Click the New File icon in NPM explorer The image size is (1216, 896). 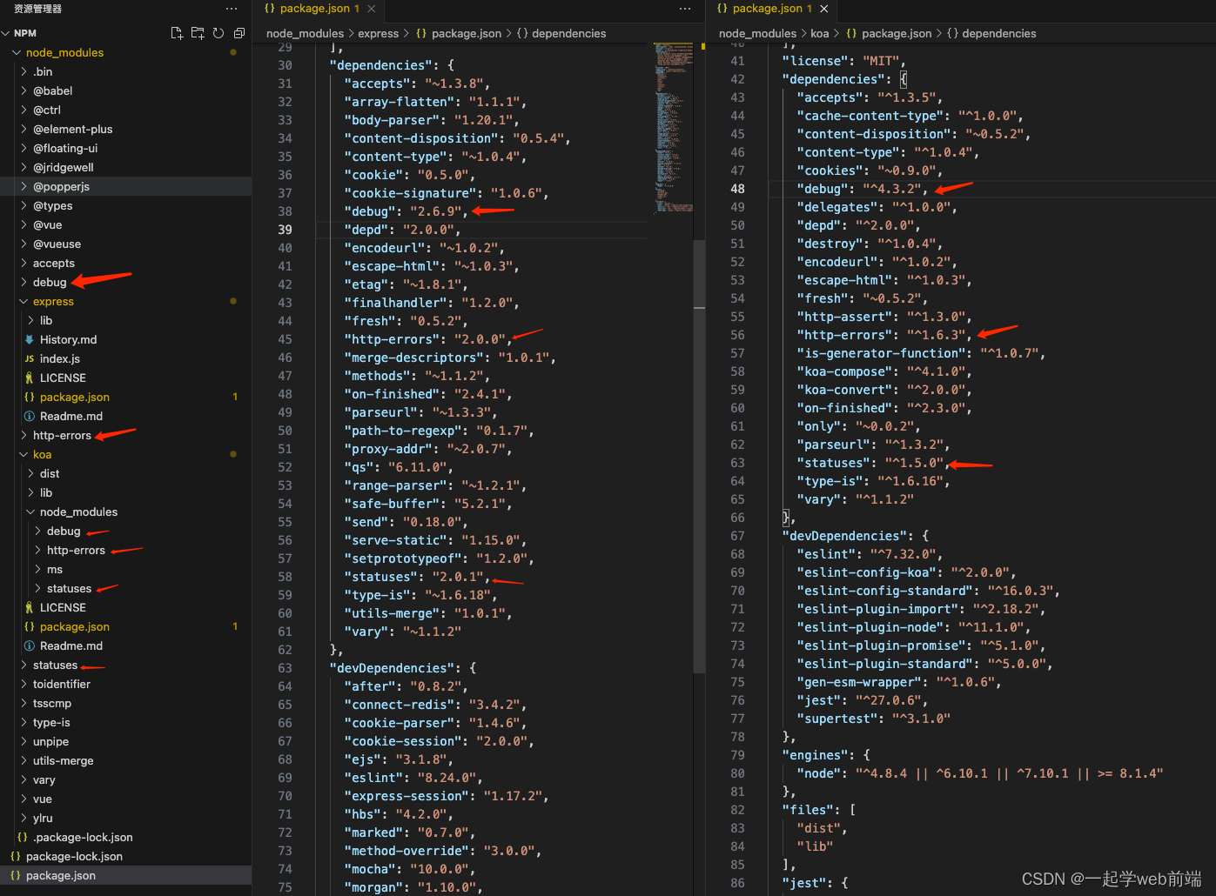[177, 33]
